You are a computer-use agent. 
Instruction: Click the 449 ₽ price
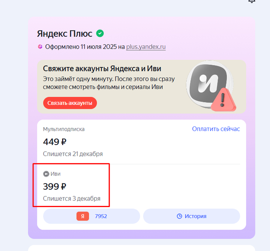point(54,142)
